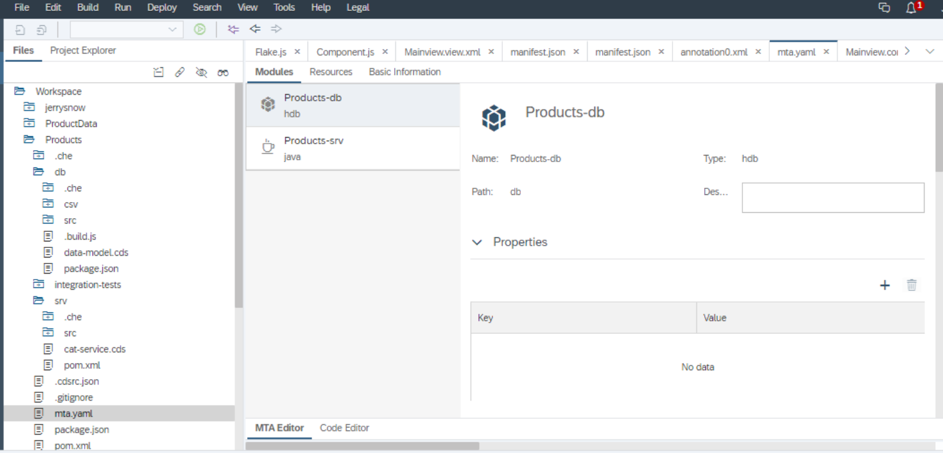Click the horizontal scrollbar at bottom

point(363,446)
